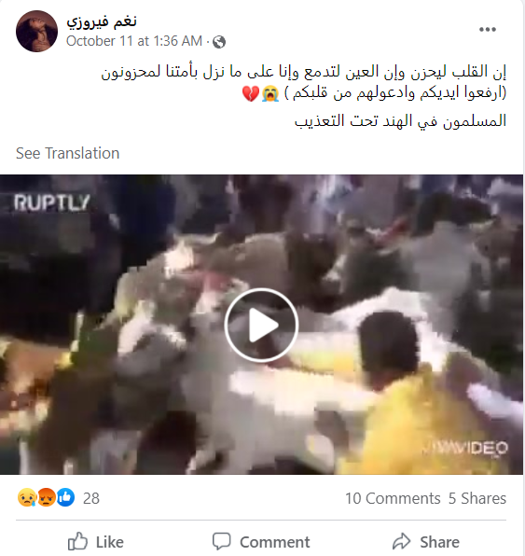This screenshot has width=525, height=556.
Task: Click the thumbs-up outline icon
Action: click(77, 541)
